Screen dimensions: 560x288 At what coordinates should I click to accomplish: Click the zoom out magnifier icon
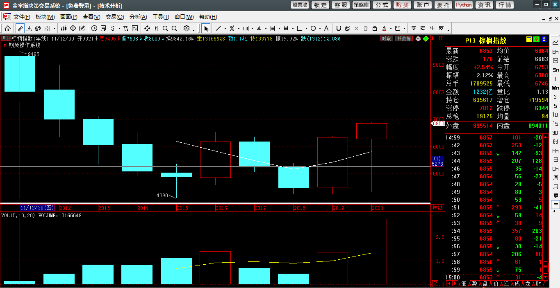(174, 28)
